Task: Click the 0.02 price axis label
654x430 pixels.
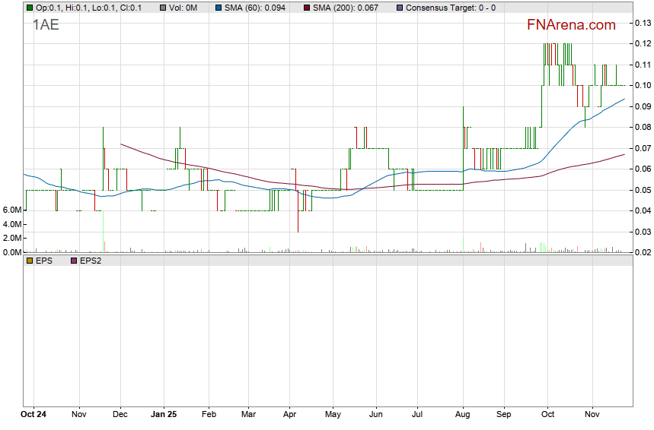Action: click(x=643, y=252)
